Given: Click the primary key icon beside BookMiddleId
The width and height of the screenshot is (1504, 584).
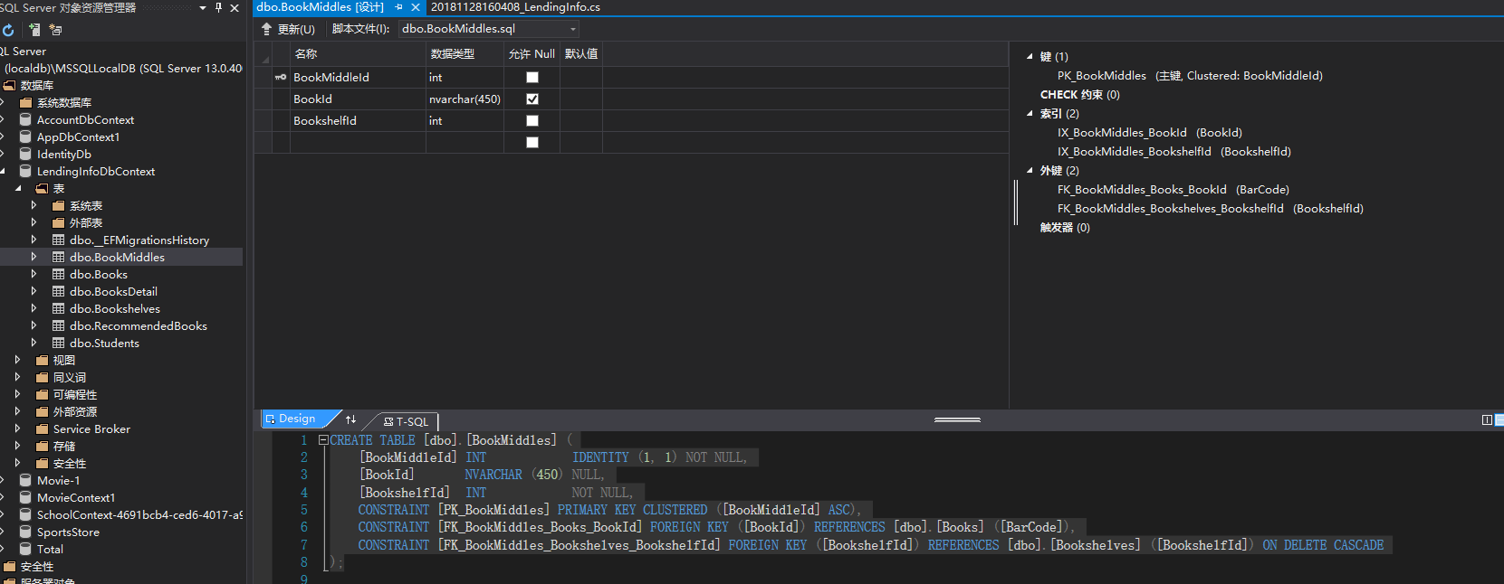Looking at the screenshot, I should coord(281,78).
